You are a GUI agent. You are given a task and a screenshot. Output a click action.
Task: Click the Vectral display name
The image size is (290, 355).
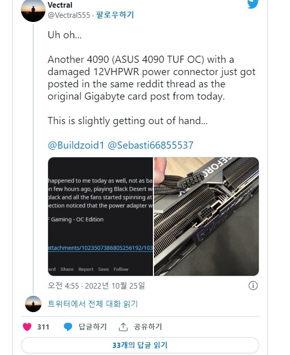(60, 5)
